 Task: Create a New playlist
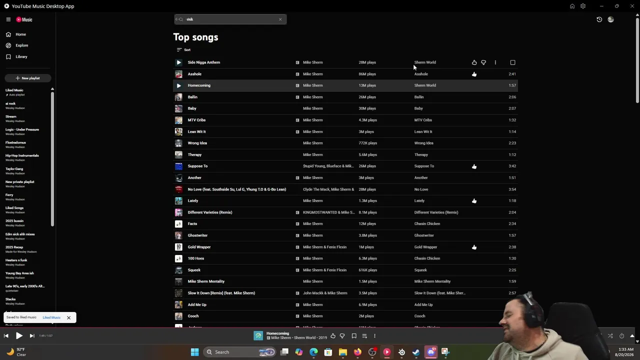click(27, 78)
